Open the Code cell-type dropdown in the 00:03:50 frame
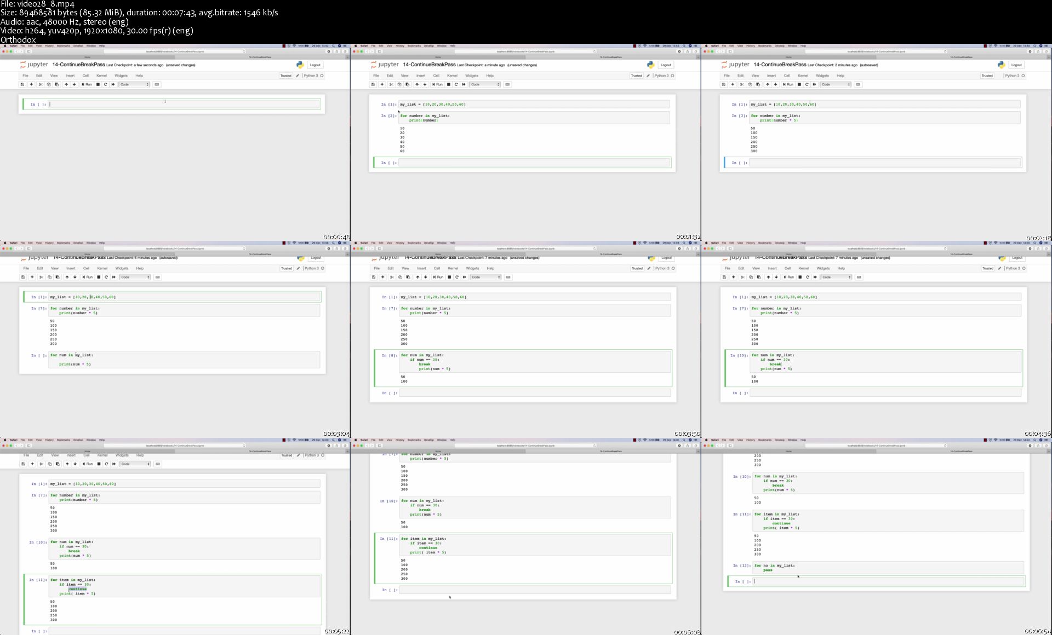This screenshot has width=1052, height=635. [x=486, y=277]
